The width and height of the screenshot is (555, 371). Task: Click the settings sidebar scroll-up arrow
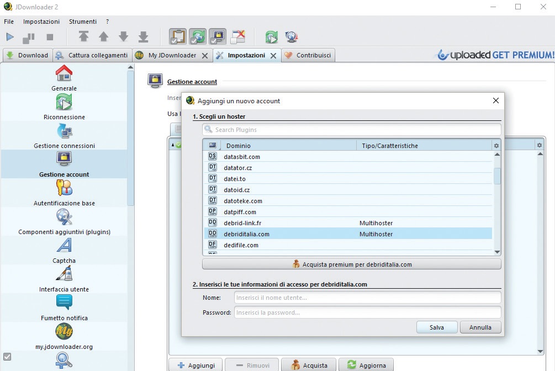131,67
